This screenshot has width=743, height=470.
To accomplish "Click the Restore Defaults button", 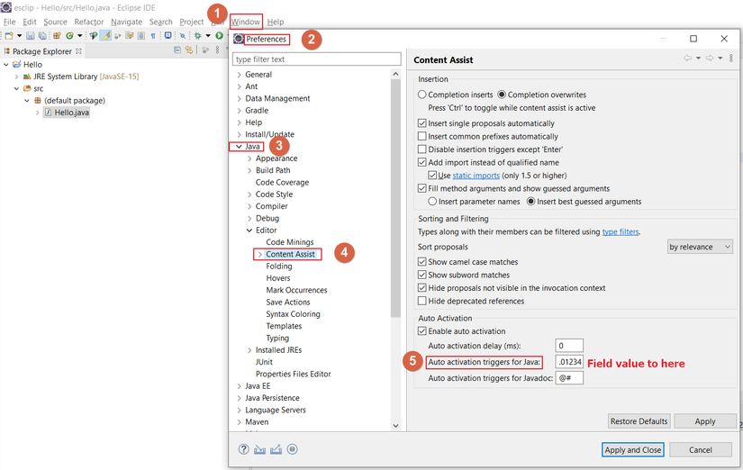I will click(639, 421).
